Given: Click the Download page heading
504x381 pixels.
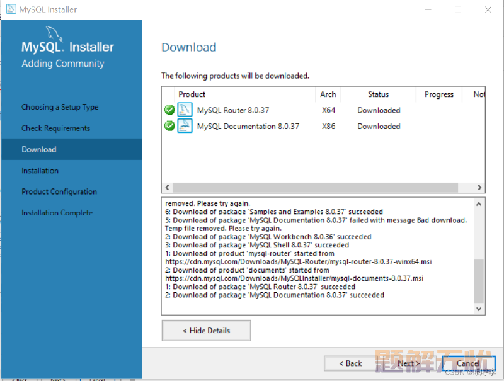Looking at the screenshot, I should click(x=188, y=47).
